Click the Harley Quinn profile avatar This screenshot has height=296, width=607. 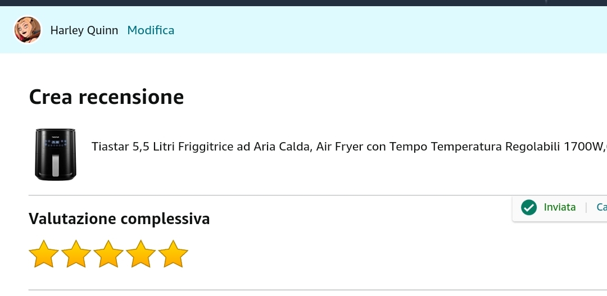click(x=28, y=30)
